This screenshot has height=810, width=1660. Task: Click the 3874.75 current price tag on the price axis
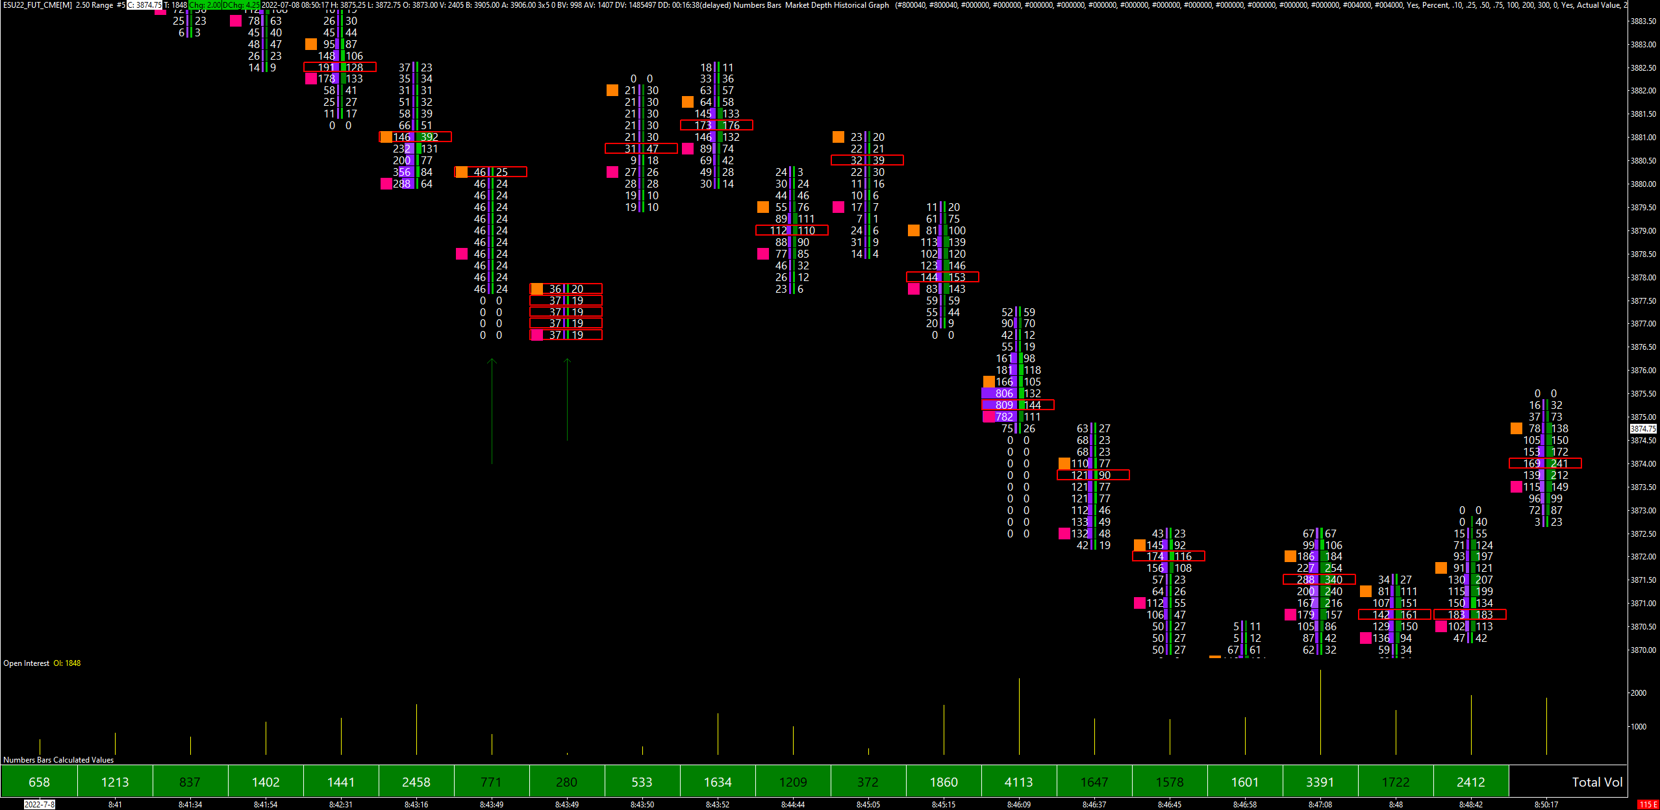click(x=1643, y=429)
